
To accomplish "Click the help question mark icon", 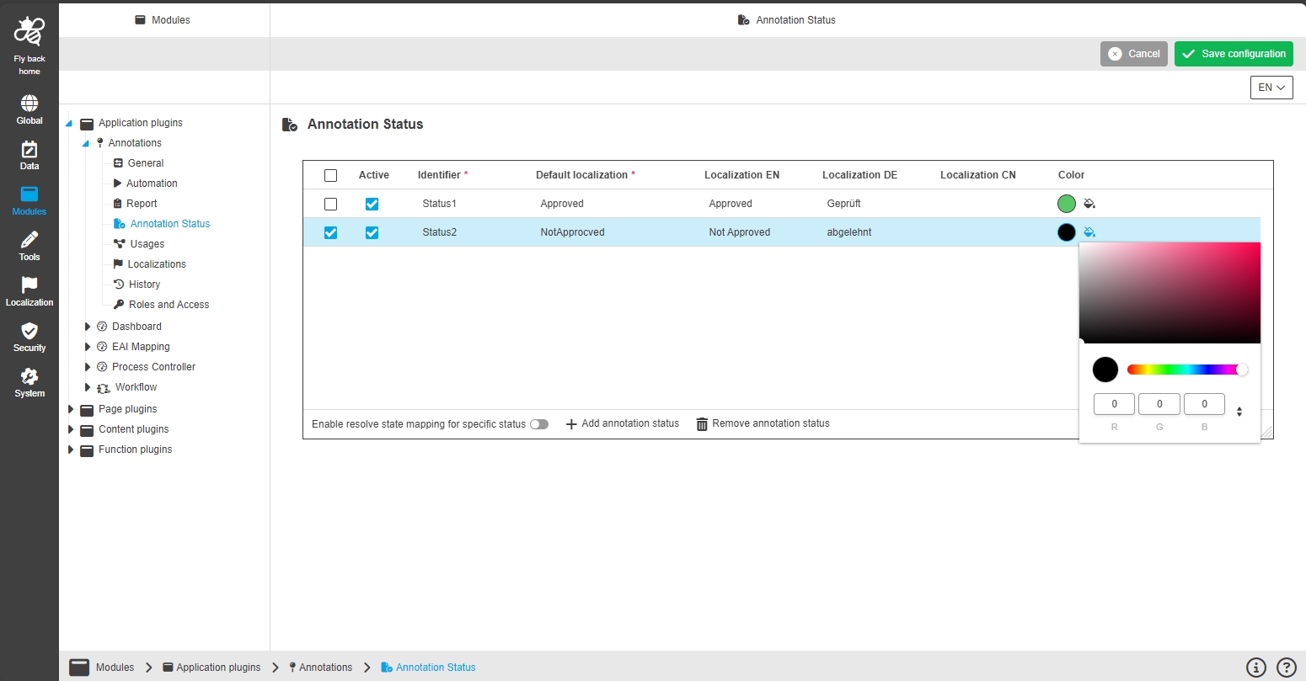I will coord(1286,668).
